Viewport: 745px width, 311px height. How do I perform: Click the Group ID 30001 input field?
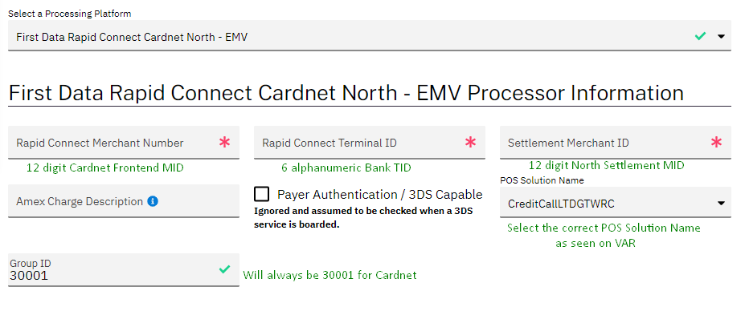click(x=124, y=270)
